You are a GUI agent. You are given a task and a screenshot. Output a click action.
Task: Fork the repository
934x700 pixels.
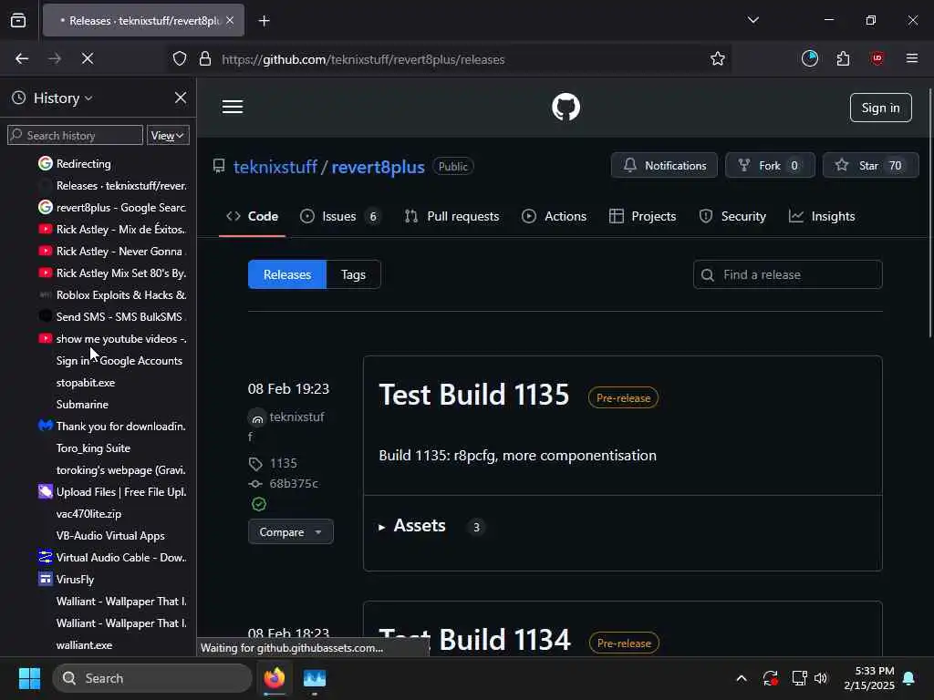coord(770,166)
